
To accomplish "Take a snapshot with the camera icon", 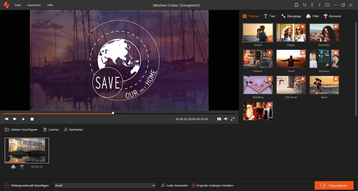I will pos(219,119).
